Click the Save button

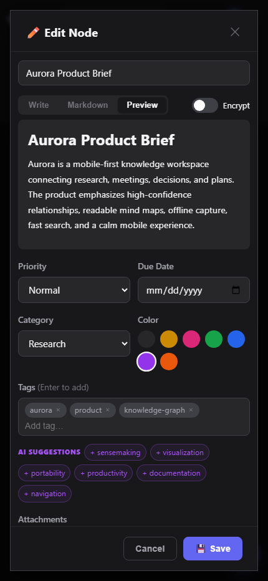(x=213, y=549)
